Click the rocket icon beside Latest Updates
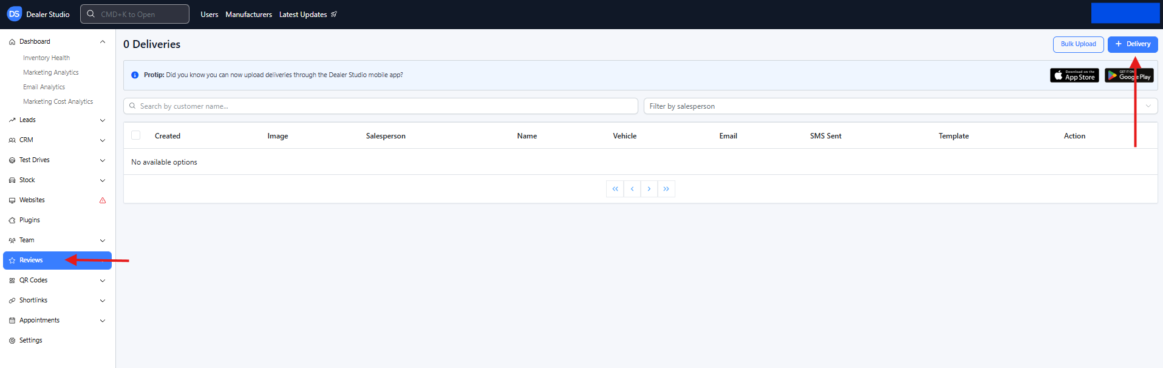The height and width of the screenshot is (368, 1163). pos(334,14)
